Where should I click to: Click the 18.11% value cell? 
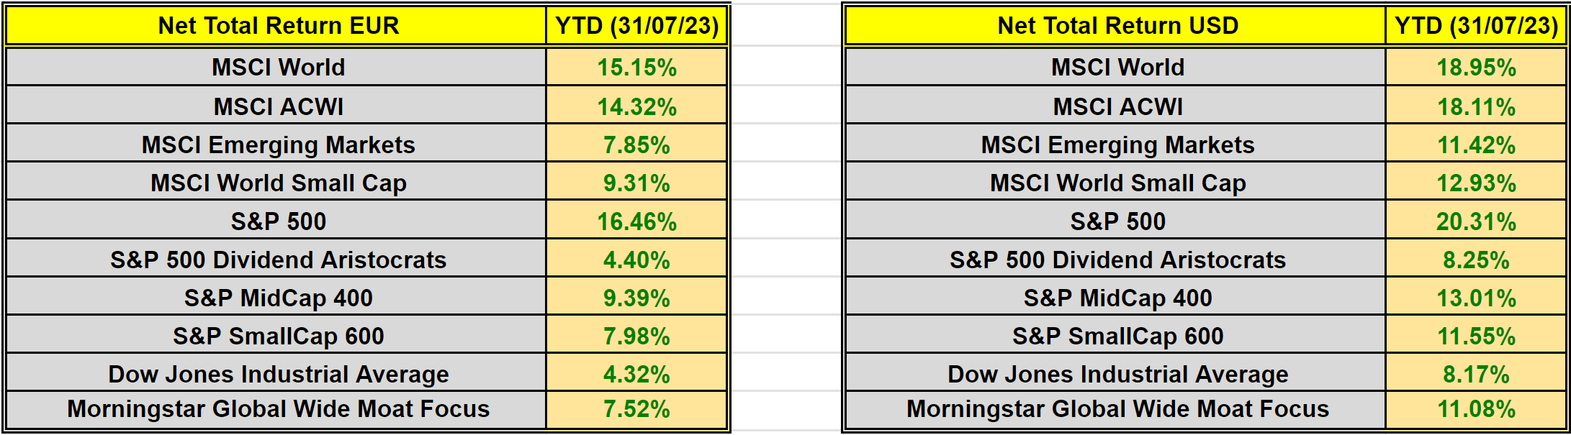click(x=1476, y=106)
